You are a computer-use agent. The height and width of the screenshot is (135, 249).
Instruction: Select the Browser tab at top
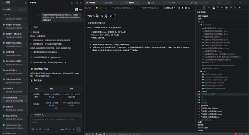(109, 3)
